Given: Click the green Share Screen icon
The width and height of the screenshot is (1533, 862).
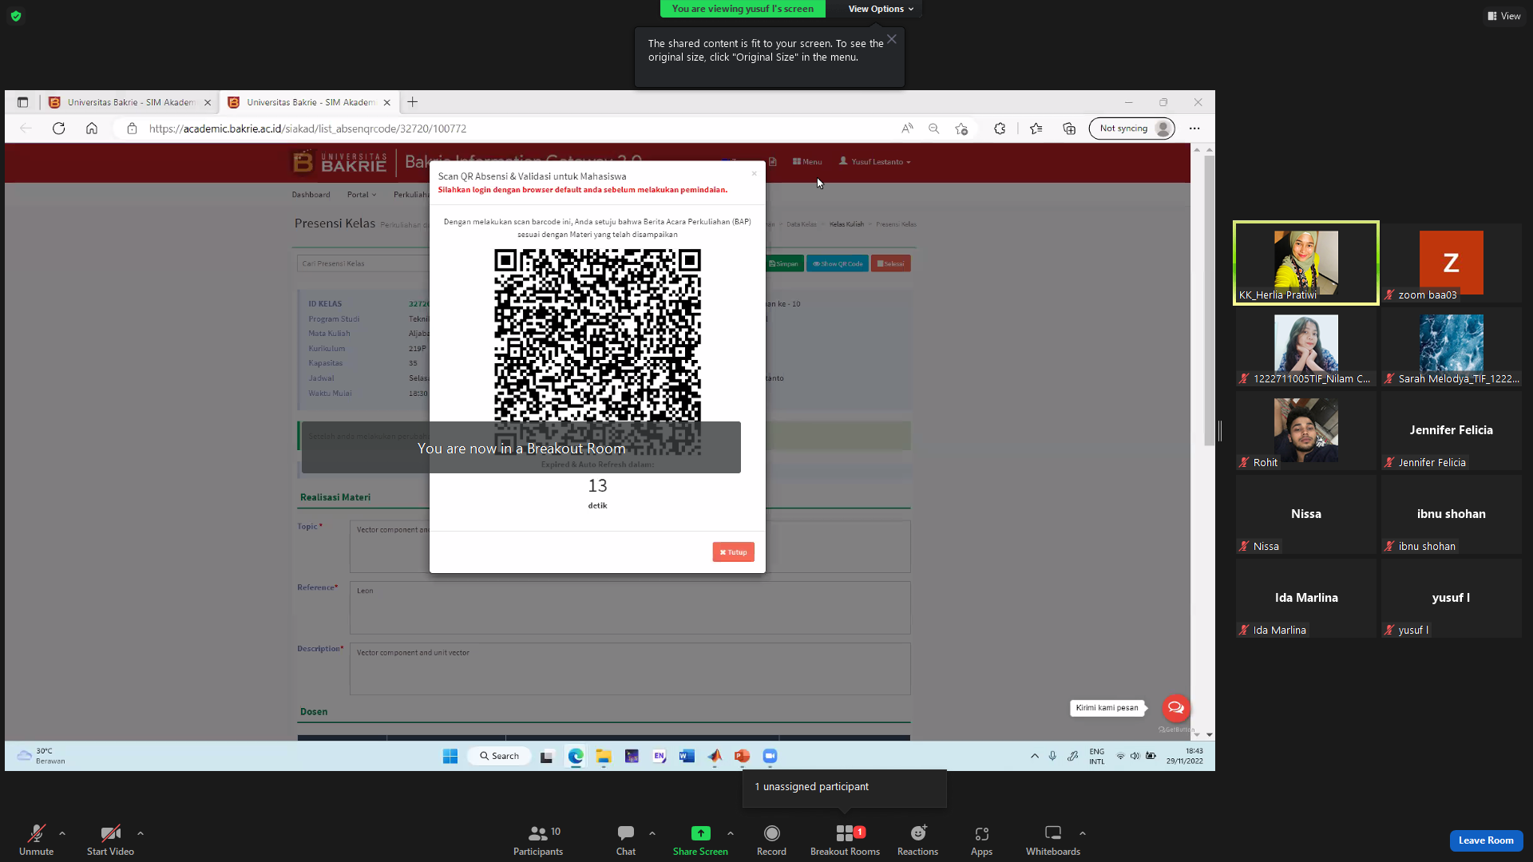Looking at the screenshot, I should coord(700,833).
